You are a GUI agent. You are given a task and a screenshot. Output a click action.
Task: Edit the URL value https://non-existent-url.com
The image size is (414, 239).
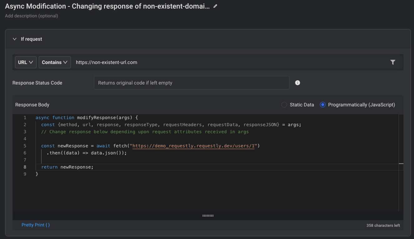click(106, 62)
